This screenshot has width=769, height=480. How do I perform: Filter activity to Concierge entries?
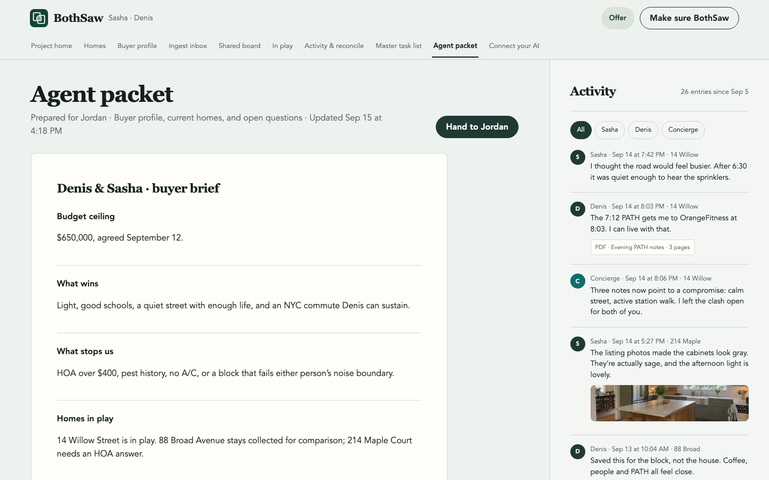pos(683,130)
